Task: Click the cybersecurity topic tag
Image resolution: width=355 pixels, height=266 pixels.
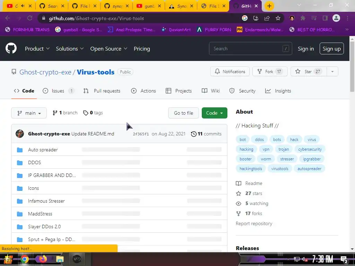Action: (310, 149)
